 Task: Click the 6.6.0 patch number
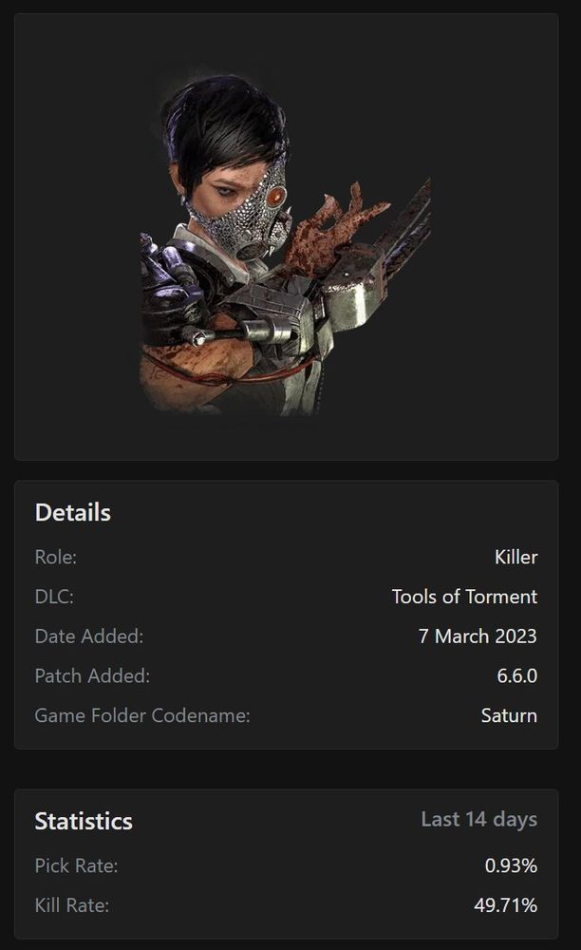coord(516,675)
